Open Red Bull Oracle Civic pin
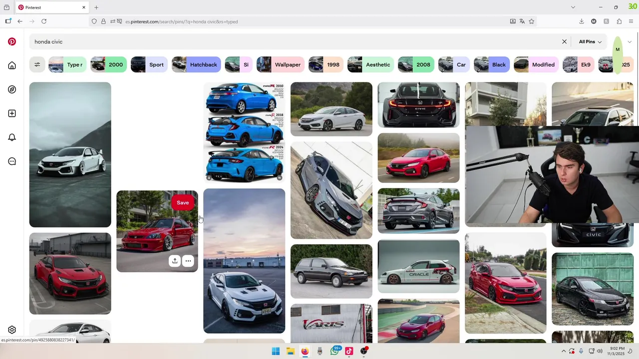 click(x=418, y=266)
